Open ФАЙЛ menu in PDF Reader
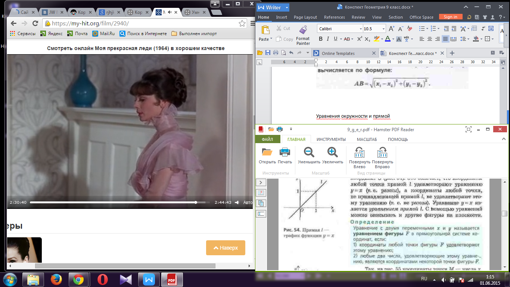The height and width of the screenshot is (287, 510). click(267, 139)
